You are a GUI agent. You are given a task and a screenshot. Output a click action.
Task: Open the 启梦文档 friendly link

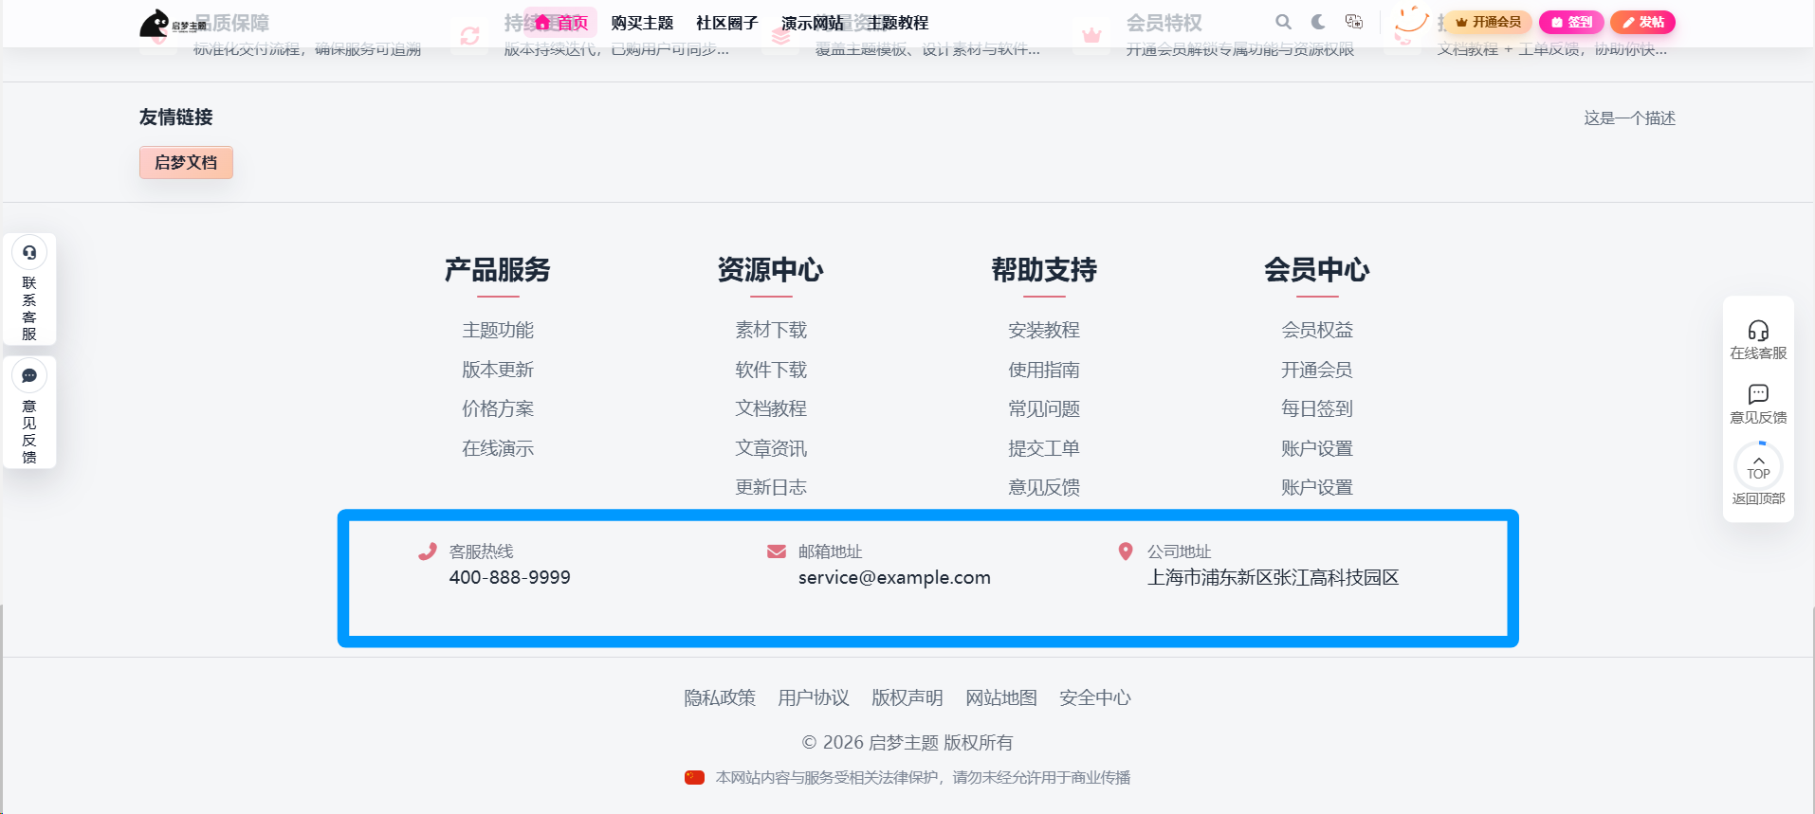(186, 163)
